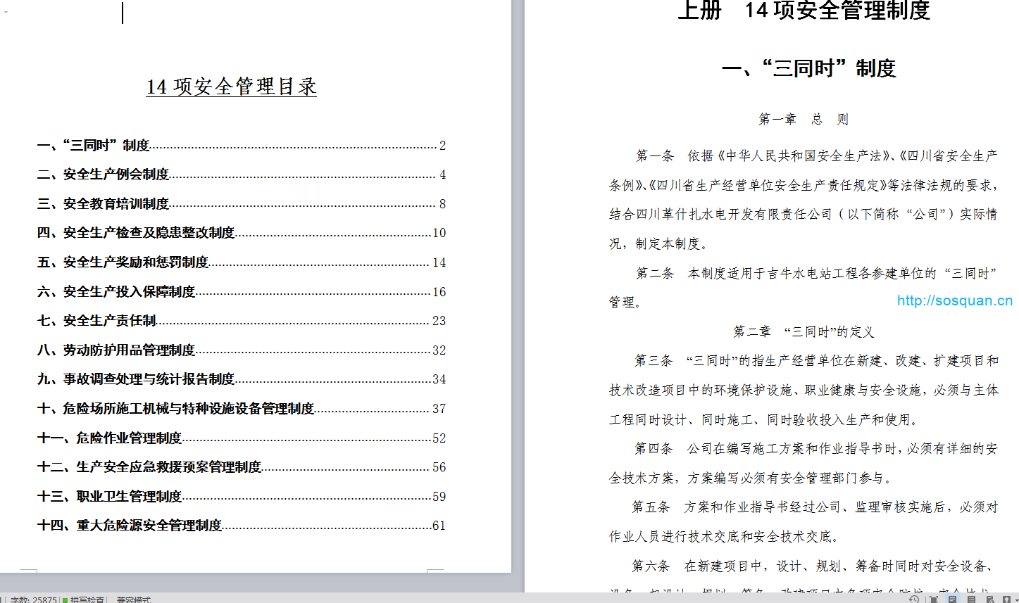
Task: Go to 职业卫生管理制度 contents entry
Action: [x=110, y=497]
